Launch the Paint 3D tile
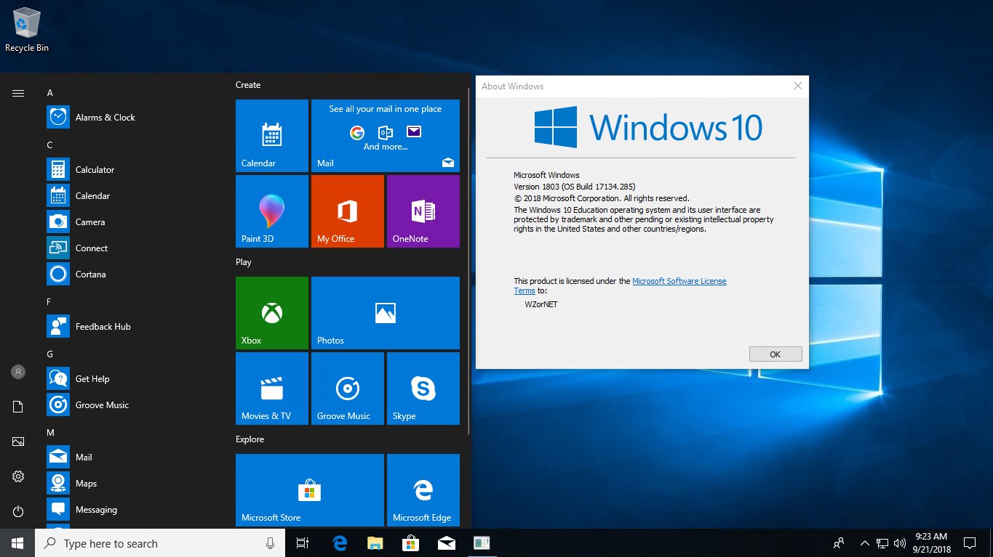993x557 pixels. pos(272,211)
